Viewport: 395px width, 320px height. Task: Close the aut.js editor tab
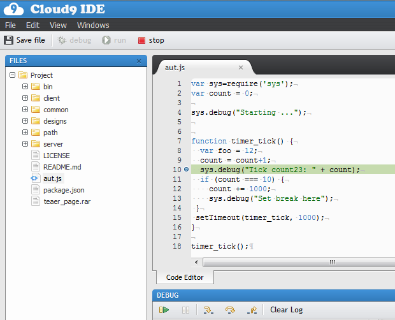(x=241, y=68)
